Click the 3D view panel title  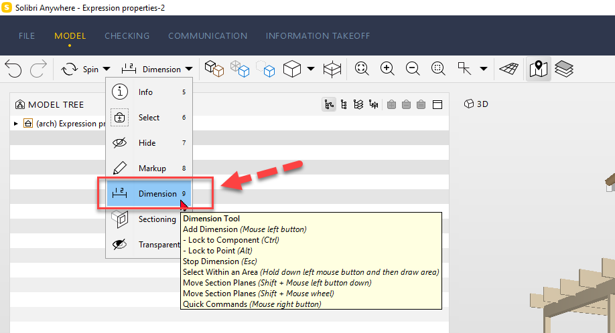[482, 104]
